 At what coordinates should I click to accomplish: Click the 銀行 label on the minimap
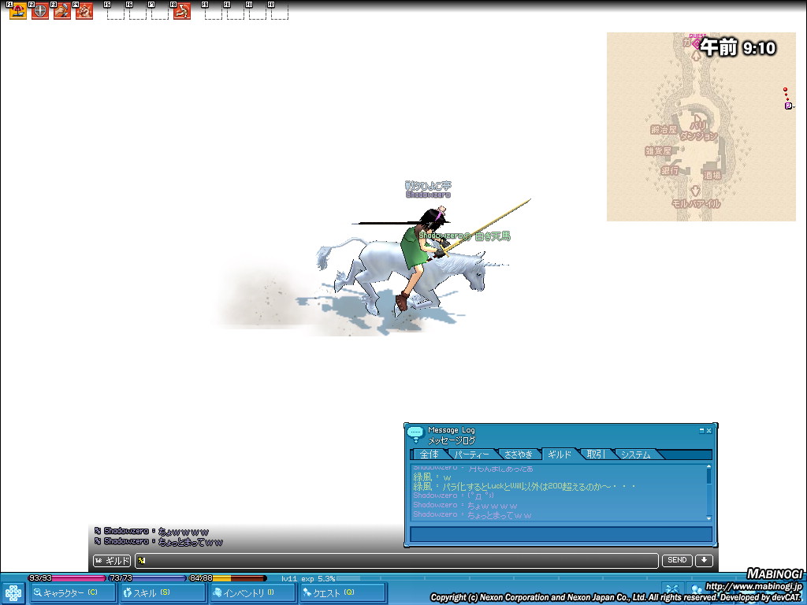[x=670, y=170]
